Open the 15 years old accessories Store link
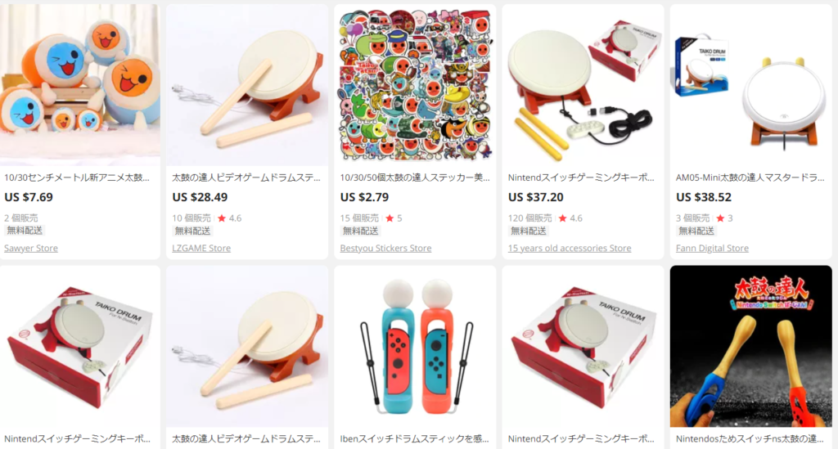Viewport: 838px width, 449px height. click(x=570, y=249)
